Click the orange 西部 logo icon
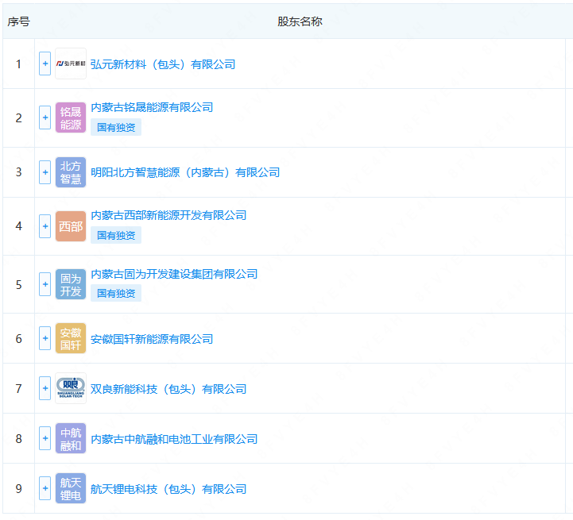The image size is (573, 520). (x=70, y=226)
